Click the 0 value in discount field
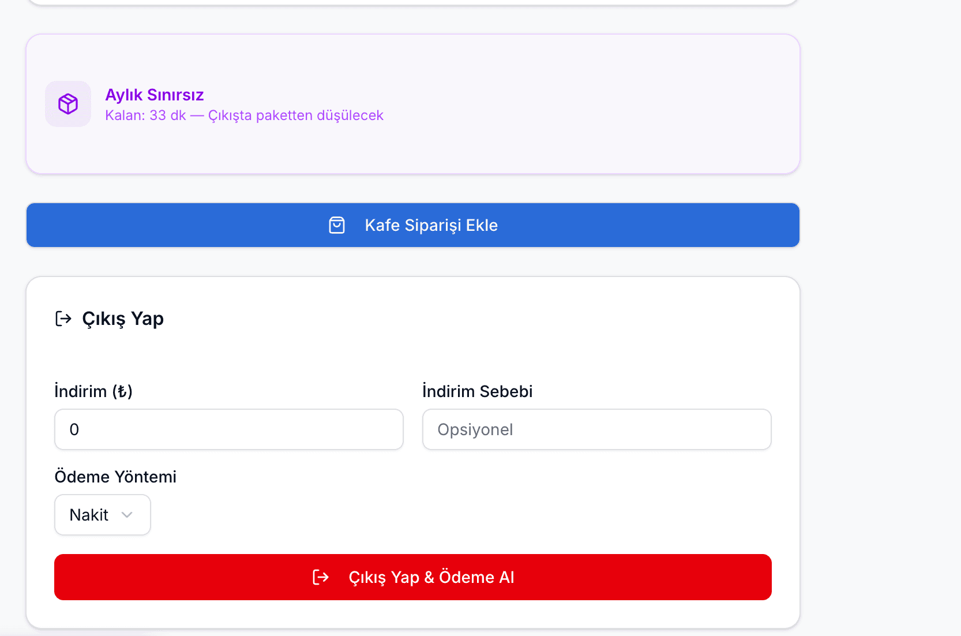 [x=74, y=429]
